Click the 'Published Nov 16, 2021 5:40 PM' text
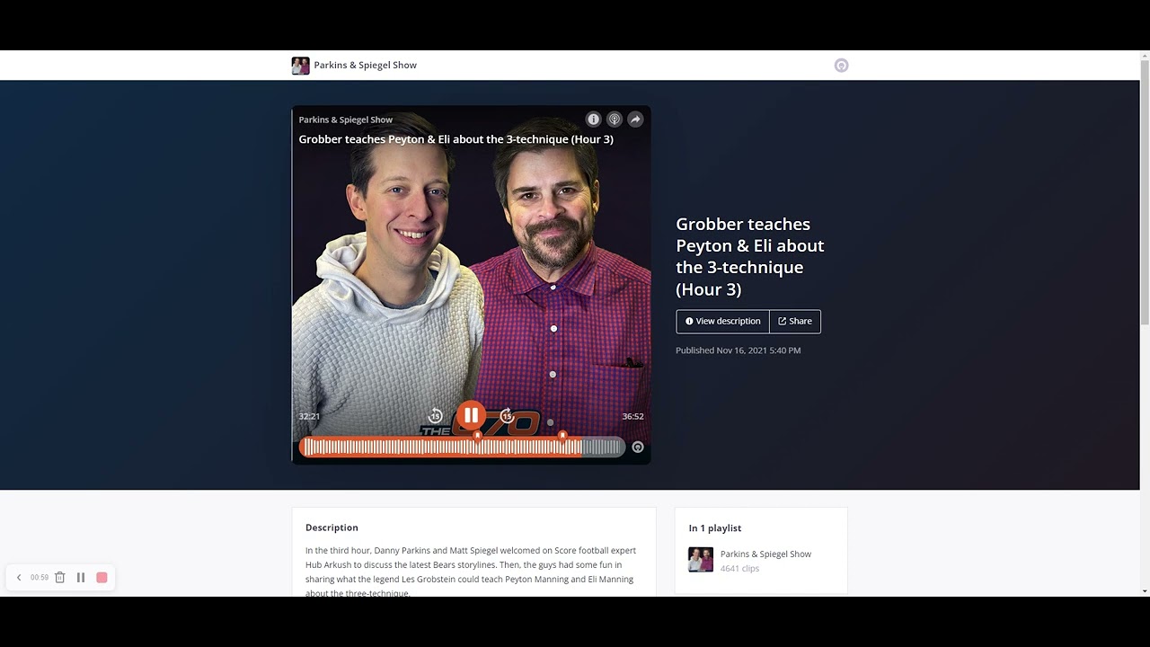 [x=739, y=350]
